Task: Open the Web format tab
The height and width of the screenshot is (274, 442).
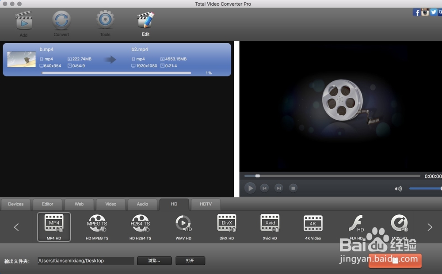Action: 79,204
